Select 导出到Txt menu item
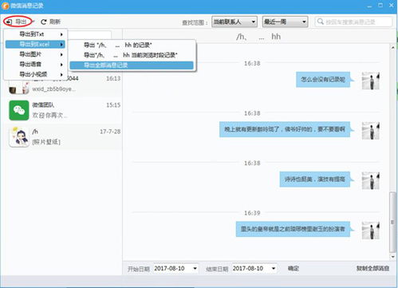Screen dimensions: 398x288 pos(35,34)
